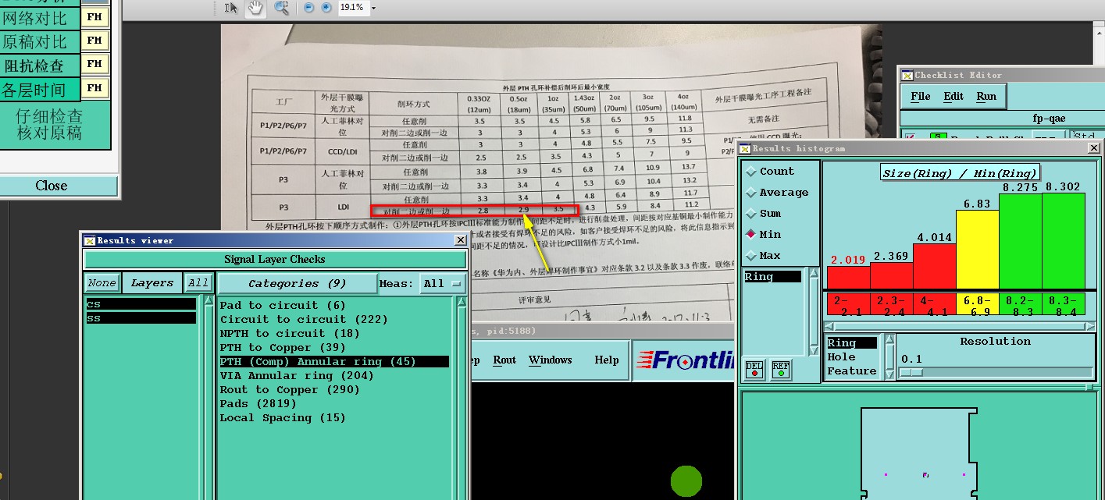Image resolution: width=1105 pixels, height=500 pixels.
Task: Click 网络对比 button
Action: click(x=40, y=17)
